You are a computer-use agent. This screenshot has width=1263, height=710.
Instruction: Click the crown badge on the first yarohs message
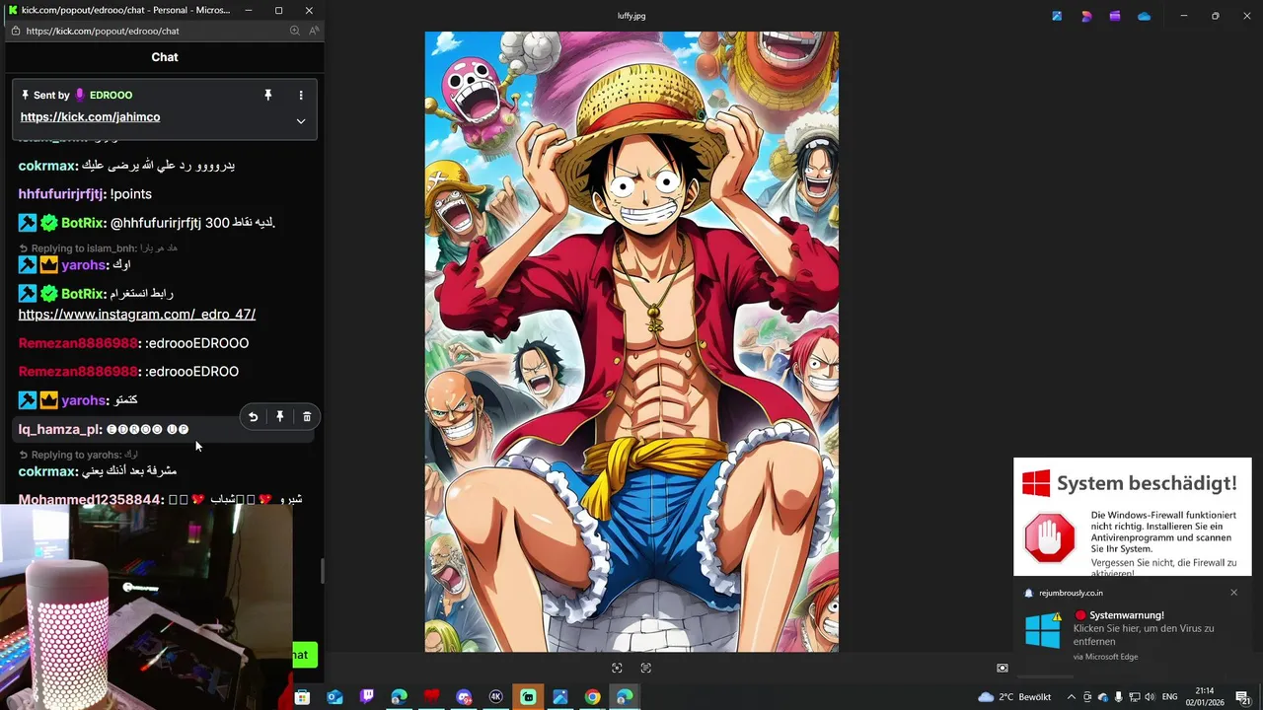tap(48, 264)
